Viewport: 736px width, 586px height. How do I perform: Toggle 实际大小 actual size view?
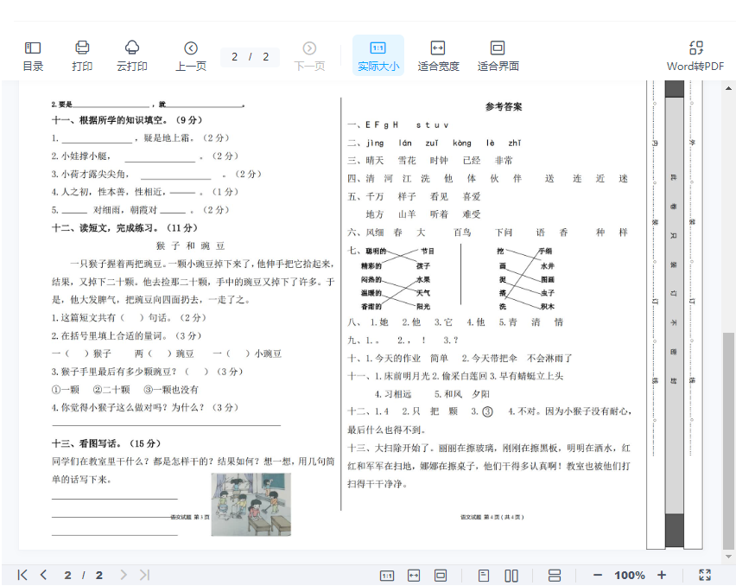pos(378,55)
